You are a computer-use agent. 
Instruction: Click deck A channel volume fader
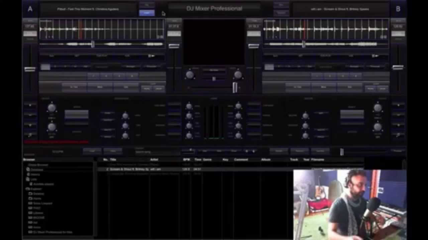coord(174,46)
